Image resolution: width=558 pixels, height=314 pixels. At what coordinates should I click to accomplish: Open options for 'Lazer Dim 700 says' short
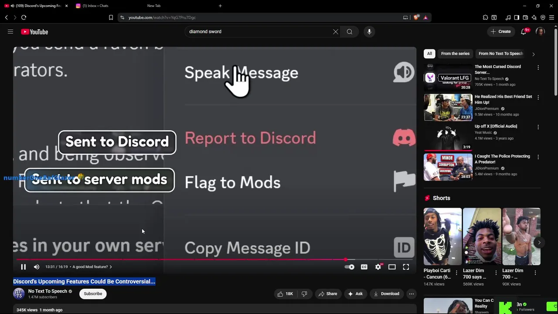[x=496, y=273]
